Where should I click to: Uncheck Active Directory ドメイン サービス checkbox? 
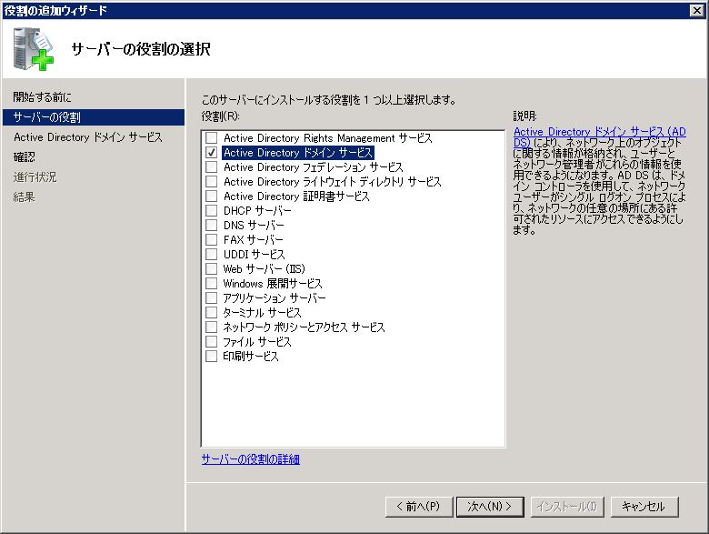click(211, 153)
